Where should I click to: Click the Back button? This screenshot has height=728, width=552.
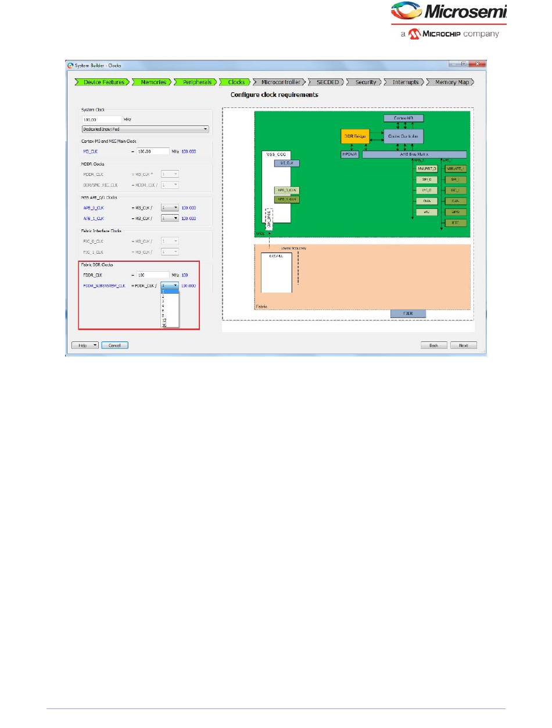click(434, 345)
